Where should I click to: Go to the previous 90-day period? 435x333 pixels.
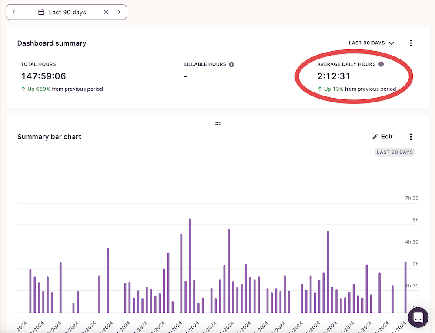pyautogui.click(x=14, y=12)
